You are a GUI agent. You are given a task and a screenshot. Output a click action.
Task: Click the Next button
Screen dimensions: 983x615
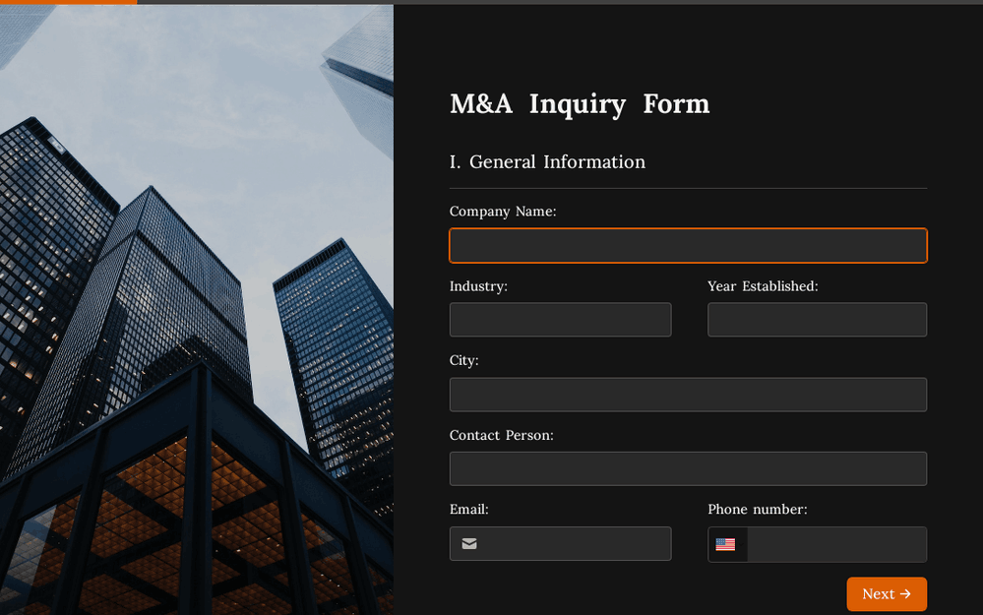pyautogui.click(x=886, y=594)
